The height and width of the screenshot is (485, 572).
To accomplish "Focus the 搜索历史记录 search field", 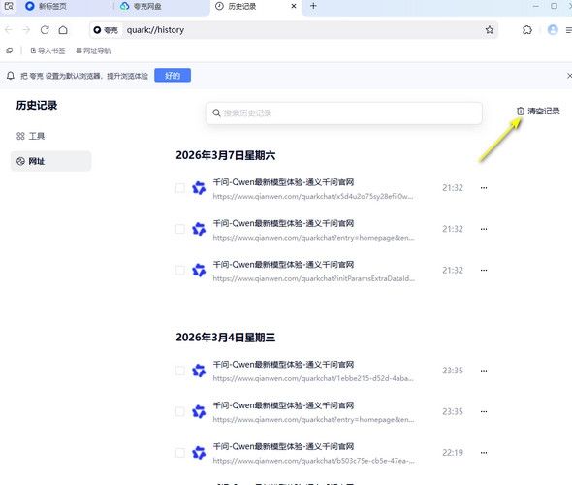I will (x=344, y=113).
